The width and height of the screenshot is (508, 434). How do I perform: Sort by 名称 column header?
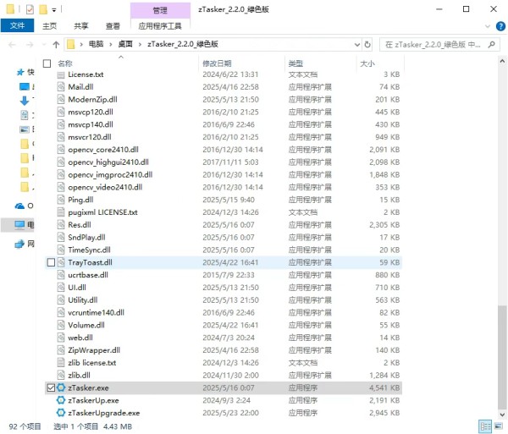tap(65, 63)
